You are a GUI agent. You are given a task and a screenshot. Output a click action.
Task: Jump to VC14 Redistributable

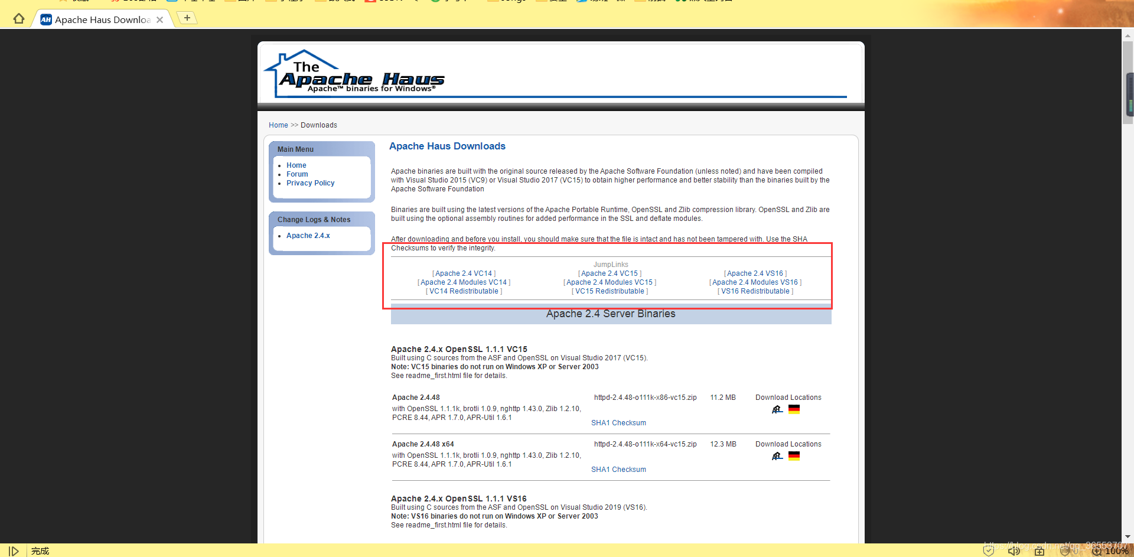tap(464, 291)
